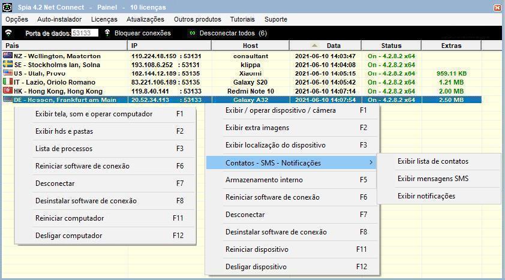Click IP 162.144.12.189 : 53135
The height and width of the screenshot is (280, 505).
pos(166,73)
